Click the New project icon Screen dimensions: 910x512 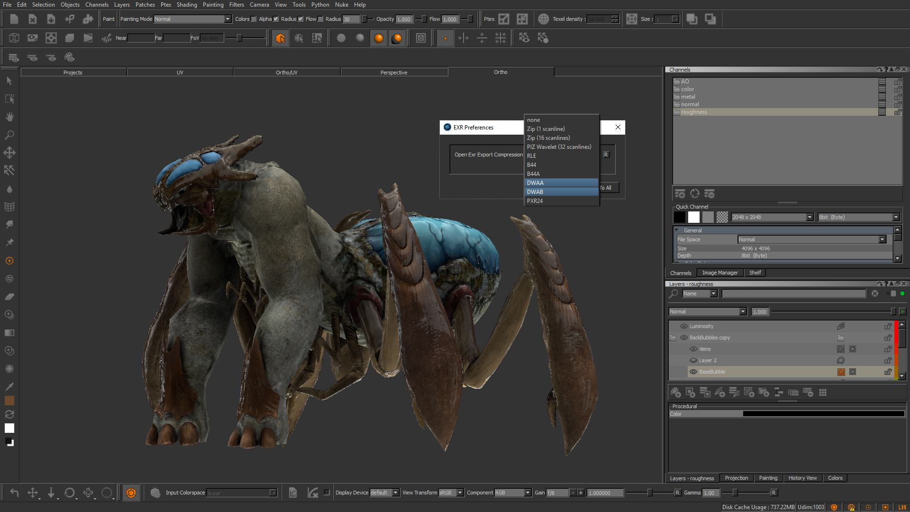pos(14,19)
